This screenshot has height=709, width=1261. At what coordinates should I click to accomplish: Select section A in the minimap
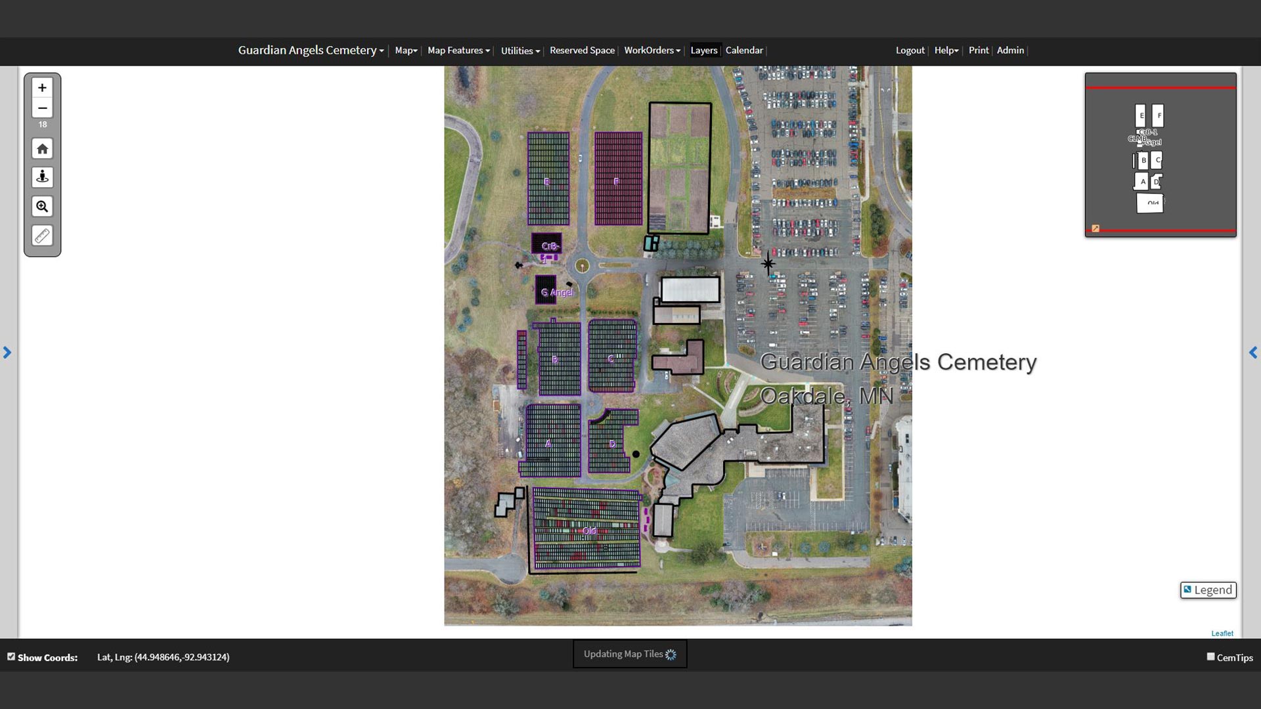(x=1142, y=182)
